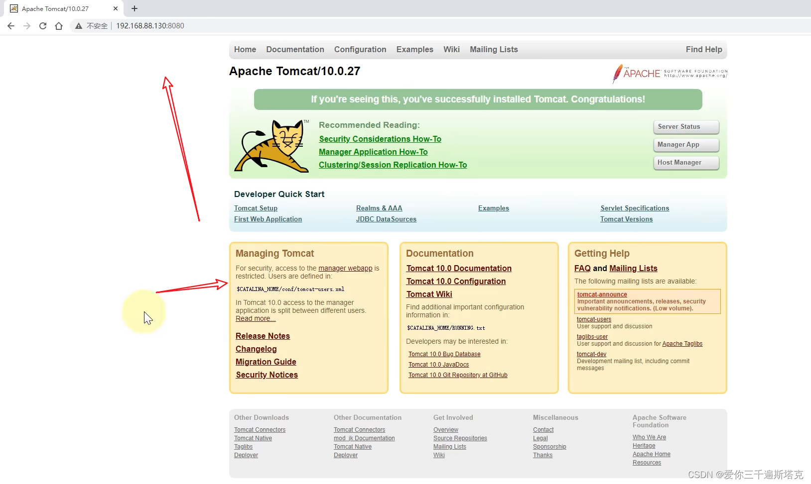Open the Security Notices link

pos(267,375)
